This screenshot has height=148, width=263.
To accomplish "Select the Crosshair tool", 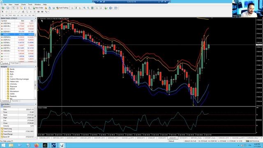I will tap(7, 12).
